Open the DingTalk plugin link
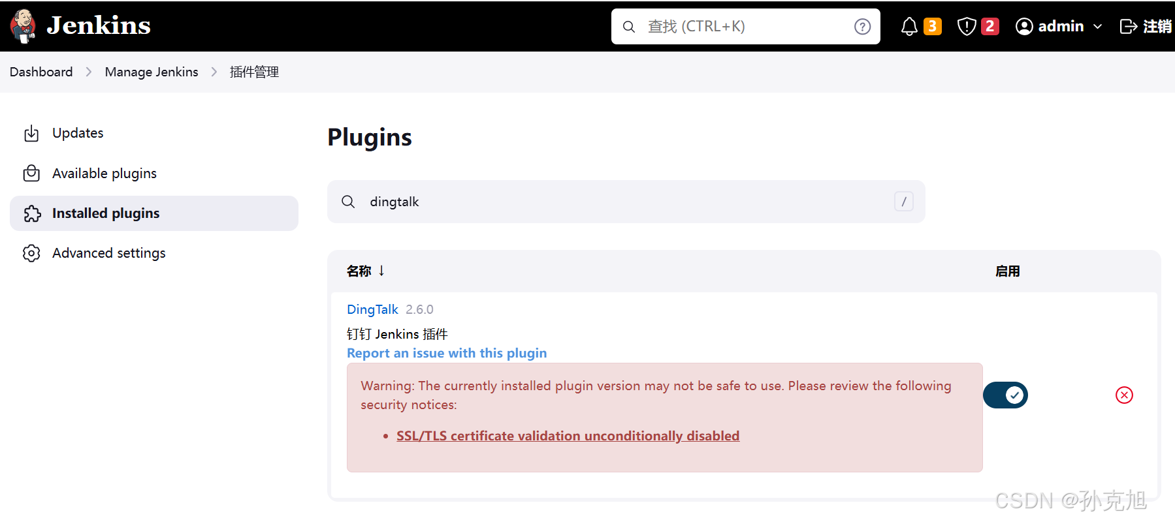1175x520 pixels. (x=372, y=309)
